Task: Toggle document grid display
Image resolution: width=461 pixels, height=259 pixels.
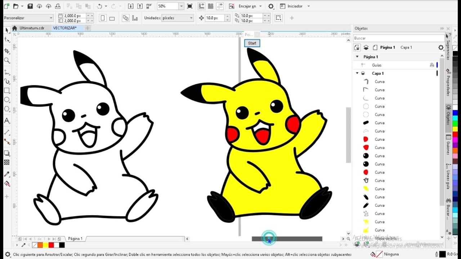Action: [x=211, y=6]
